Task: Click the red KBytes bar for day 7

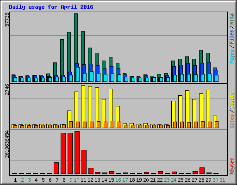Action: pyautogui.click(x=56, y=168)
